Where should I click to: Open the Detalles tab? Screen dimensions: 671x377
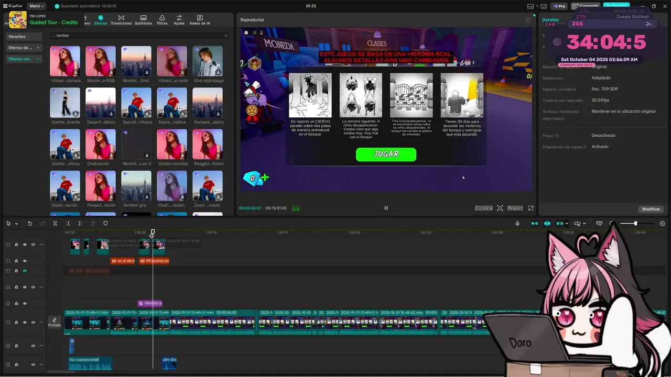(550, 20)
